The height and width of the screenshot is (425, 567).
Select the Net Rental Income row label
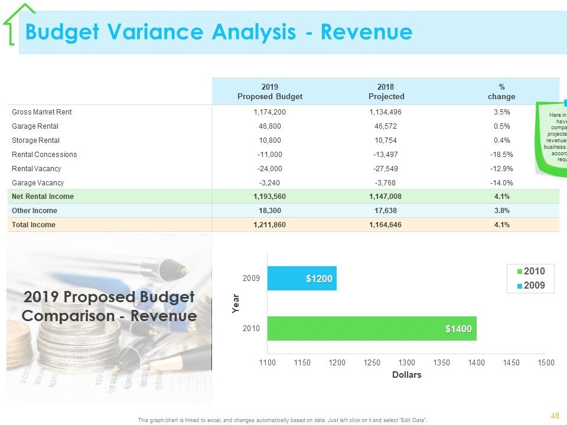(x=43, y=196)
